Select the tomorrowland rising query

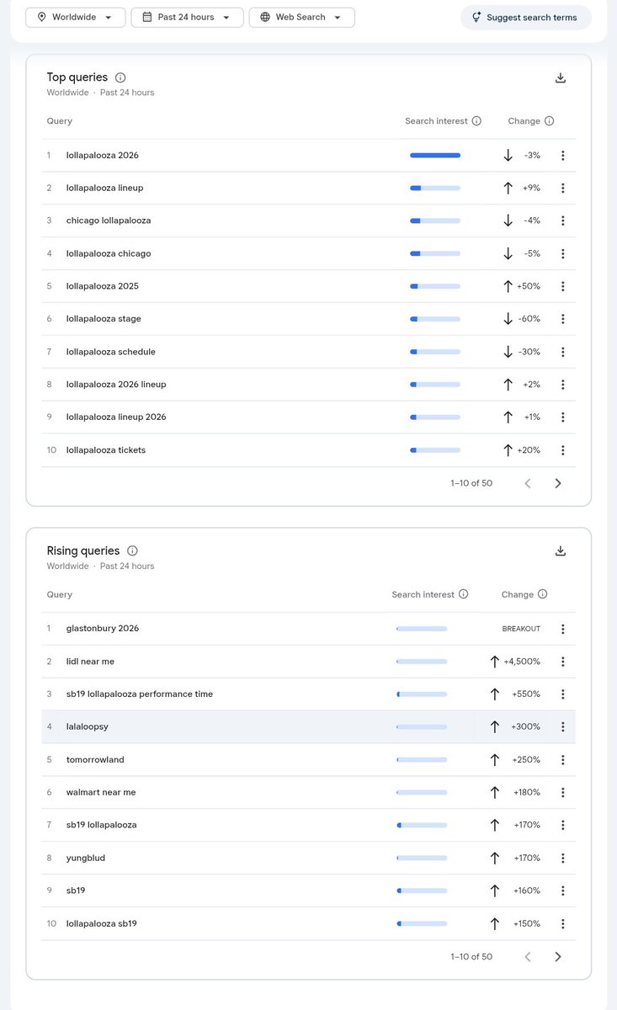[95, 760]
